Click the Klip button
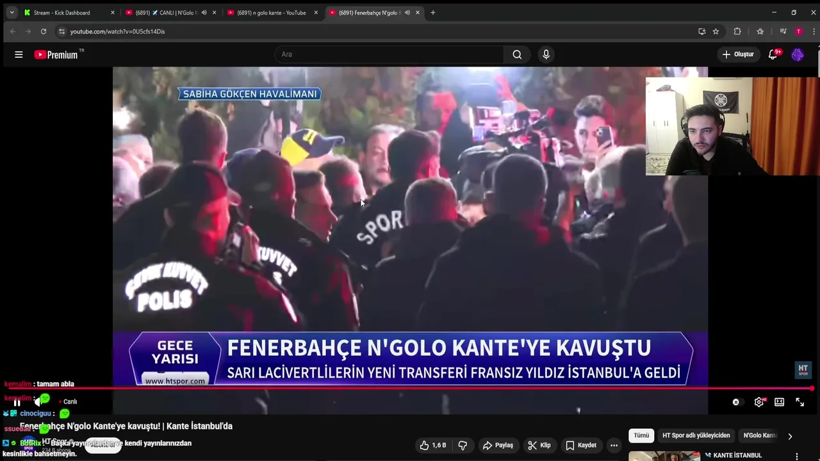Image resolution: width=820 pixels, height=461 pixels. pos(539,445)
